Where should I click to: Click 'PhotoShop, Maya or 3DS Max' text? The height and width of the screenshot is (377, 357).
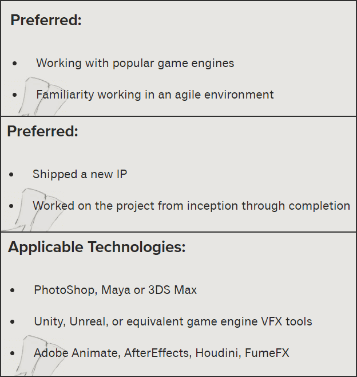point(115,290)
